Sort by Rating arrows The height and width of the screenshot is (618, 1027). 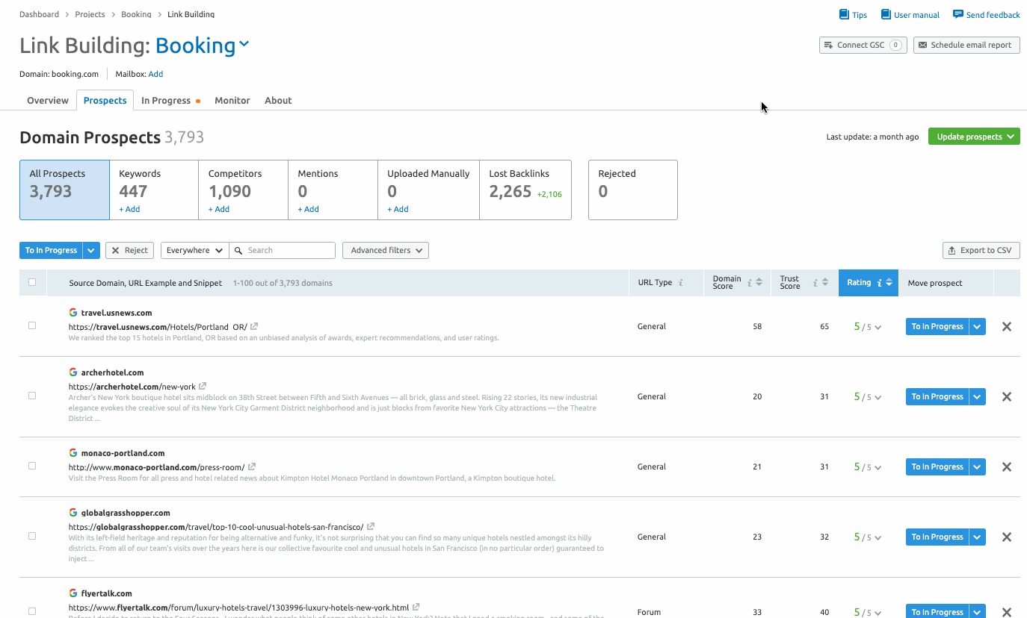[889, 282]
